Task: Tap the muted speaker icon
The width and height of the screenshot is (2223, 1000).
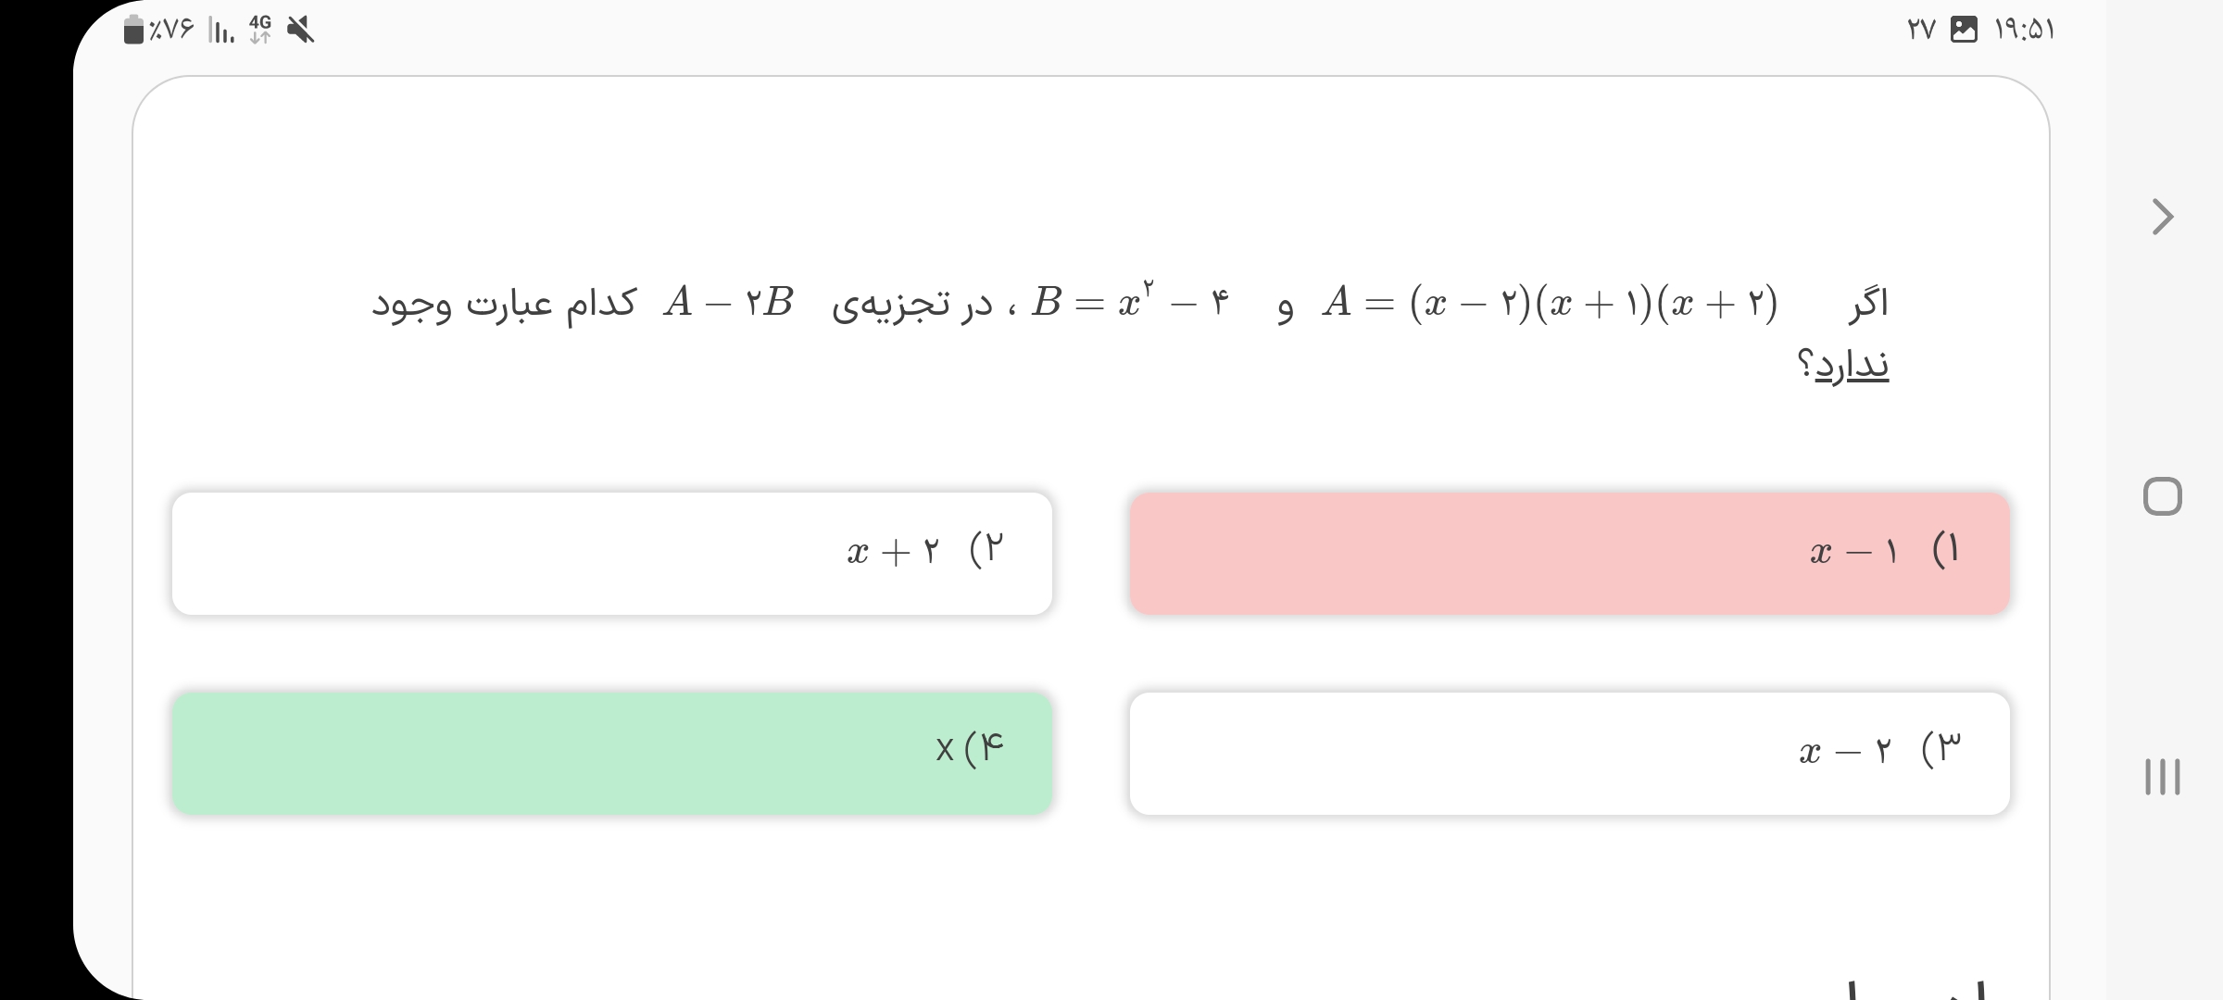Action: click(300, 31)
